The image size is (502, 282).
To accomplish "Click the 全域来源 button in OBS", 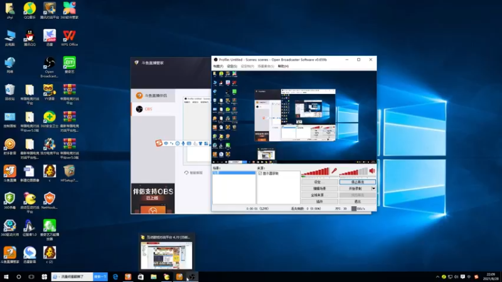I will [319, 195].
